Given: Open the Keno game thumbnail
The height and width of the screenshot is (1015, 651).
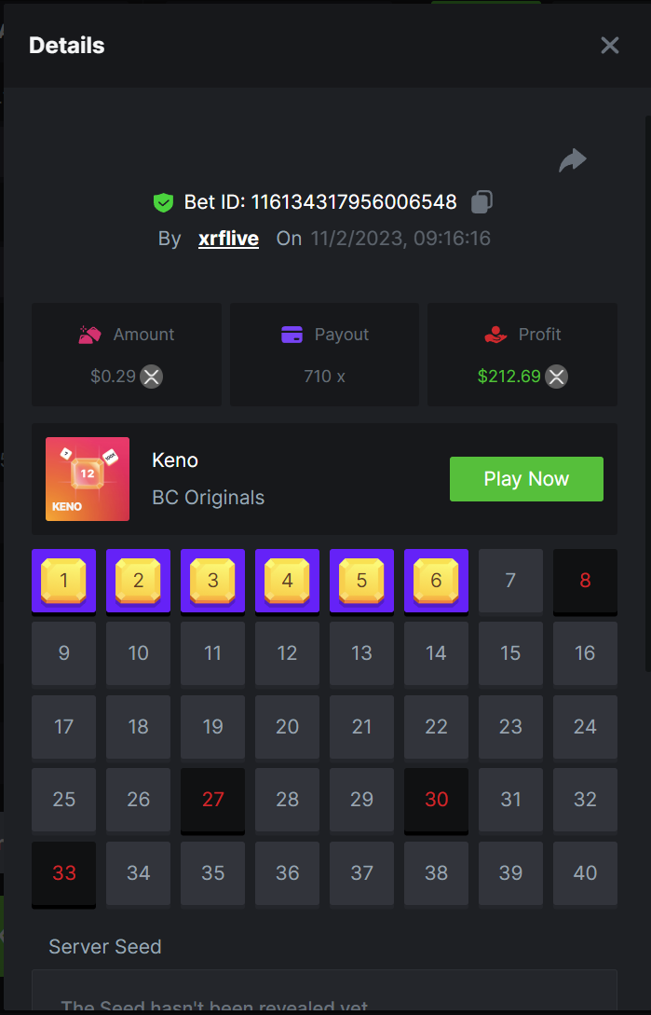Looking at the screenshot, I should [88, 479].
